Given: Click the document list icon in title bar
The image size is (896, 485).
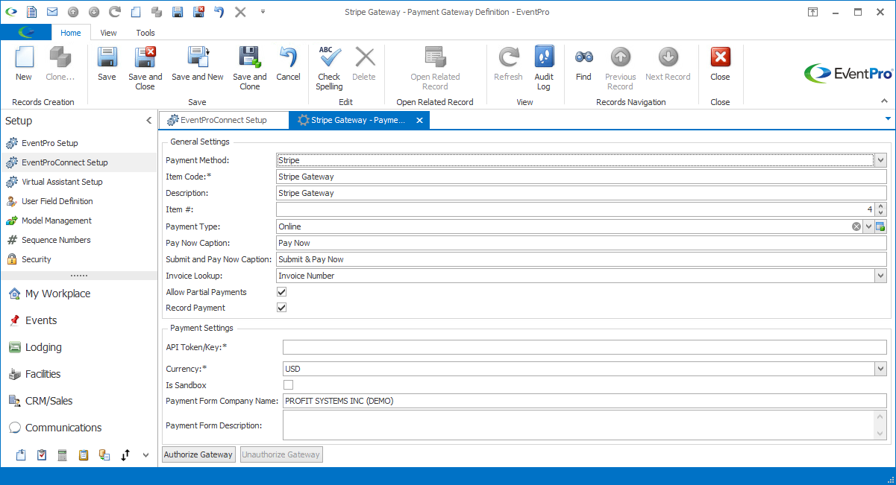Looking at the screenshot, I should (x=31, y=12).
